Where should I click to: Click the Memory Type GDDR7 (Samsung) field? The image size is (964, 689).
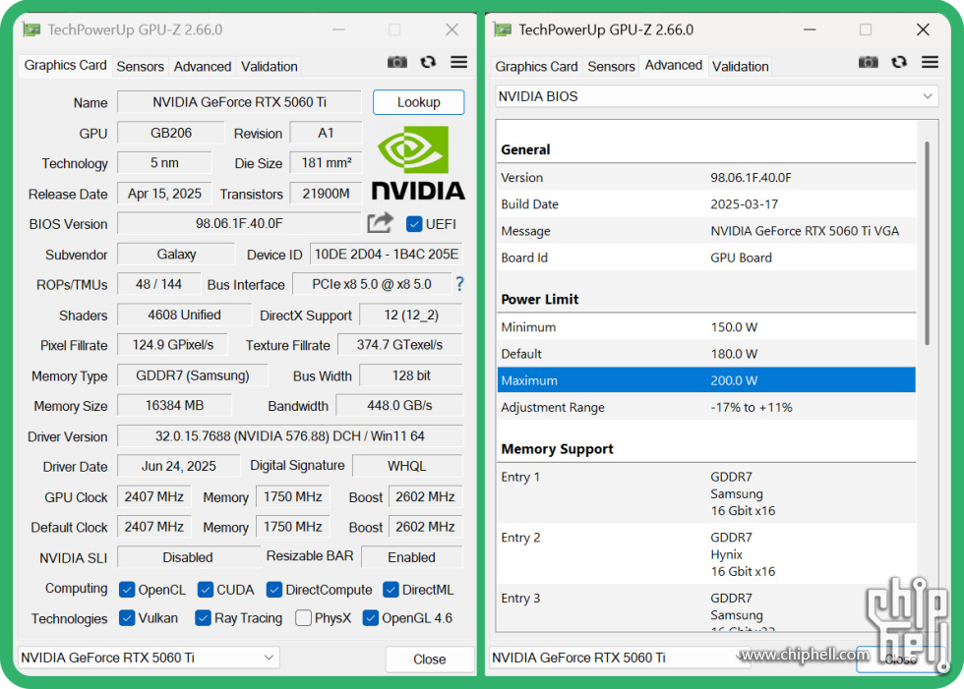193,375
